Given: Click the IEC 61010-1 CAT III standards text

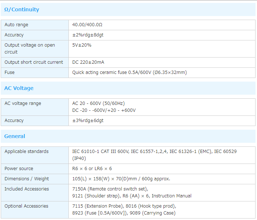Looking at the screenshot, I should point(100,152).
